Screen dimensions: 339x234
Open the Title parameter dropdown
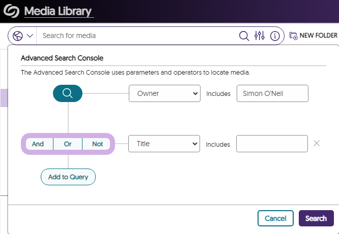coord(164,144)
